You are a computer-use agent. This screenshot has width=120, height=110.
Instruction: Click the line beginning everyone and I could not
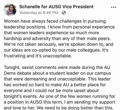coord(51,90)
